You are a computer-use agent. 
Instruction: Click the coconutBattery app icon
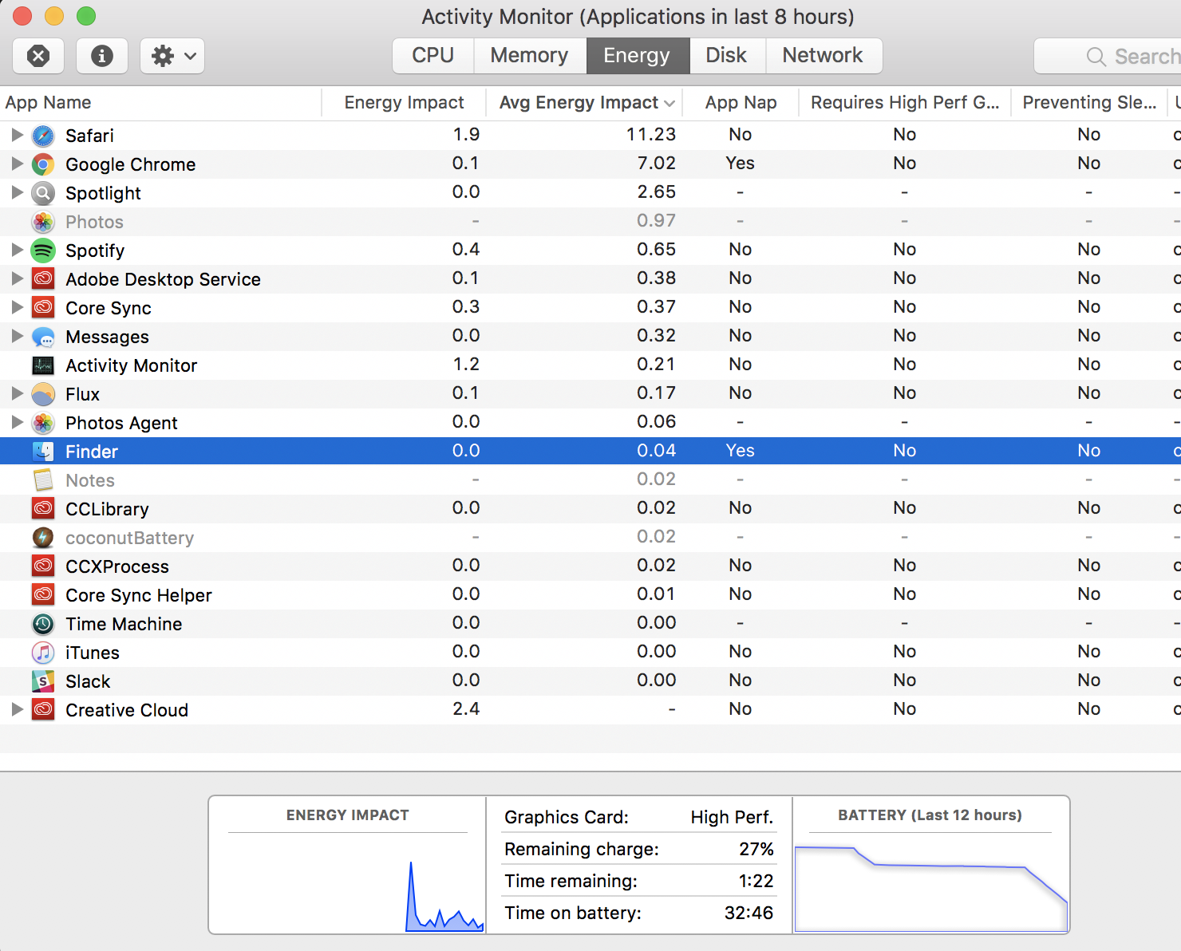click(43, 538)
